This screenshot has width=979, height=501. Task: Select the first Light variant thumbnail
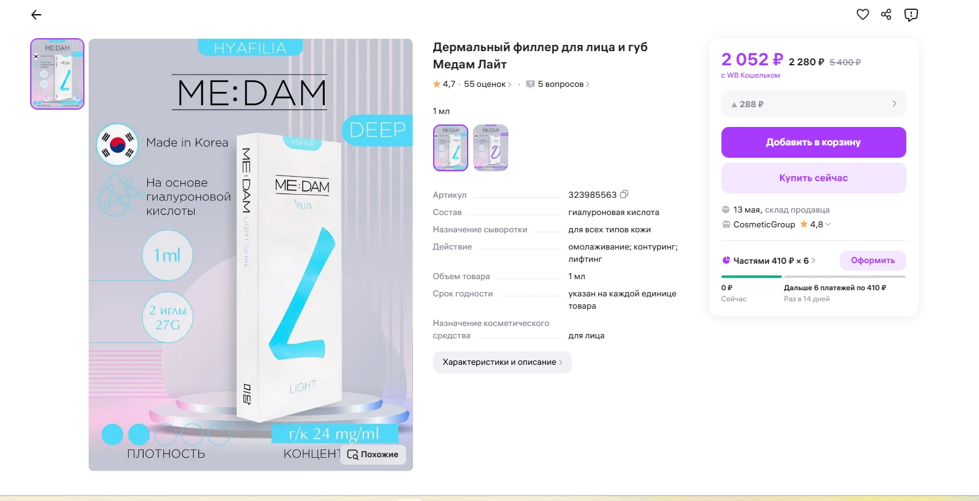tap(450, 148)
